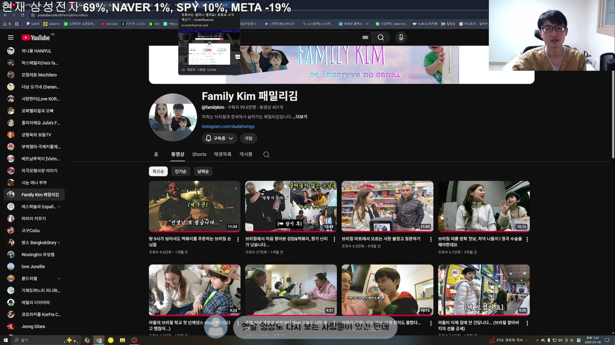Select 홈 tab
The height and width of the screenshot is (345, 615).
pos(156,154)
